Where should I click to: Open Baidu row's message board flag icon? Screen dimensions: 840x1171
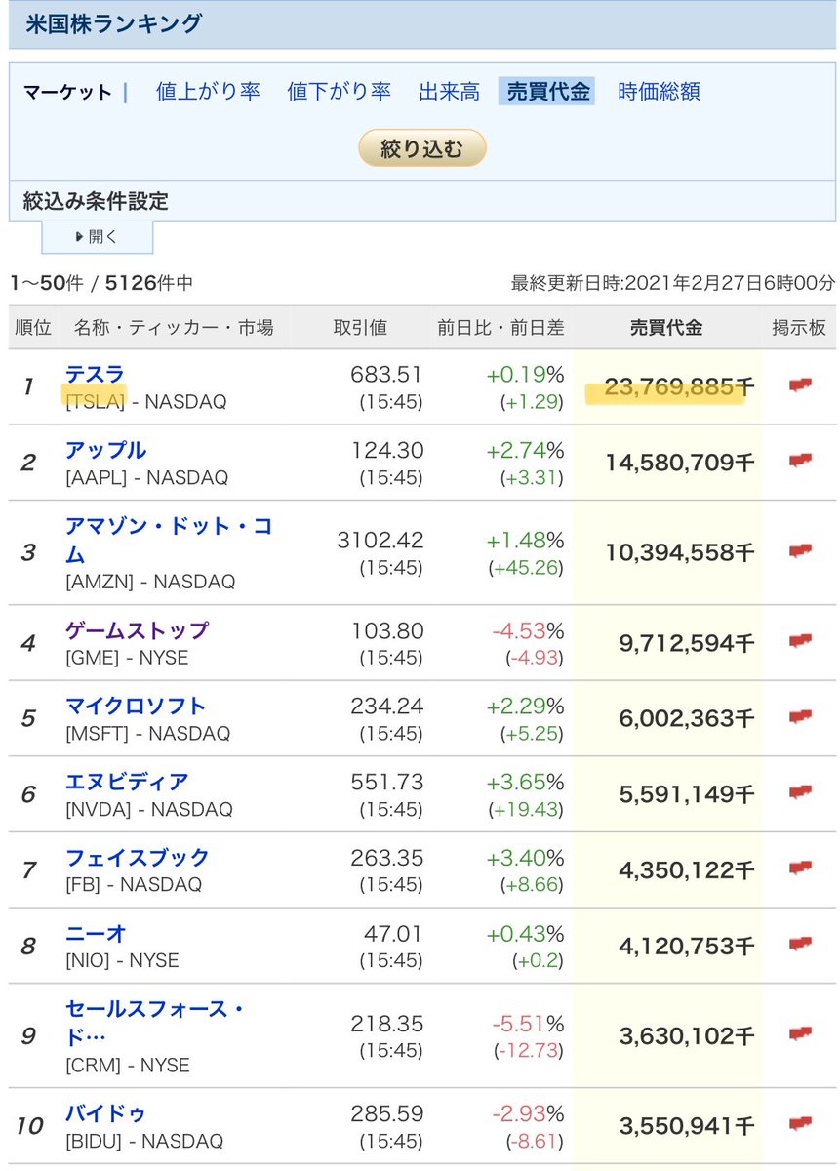tap(801, 1123)
